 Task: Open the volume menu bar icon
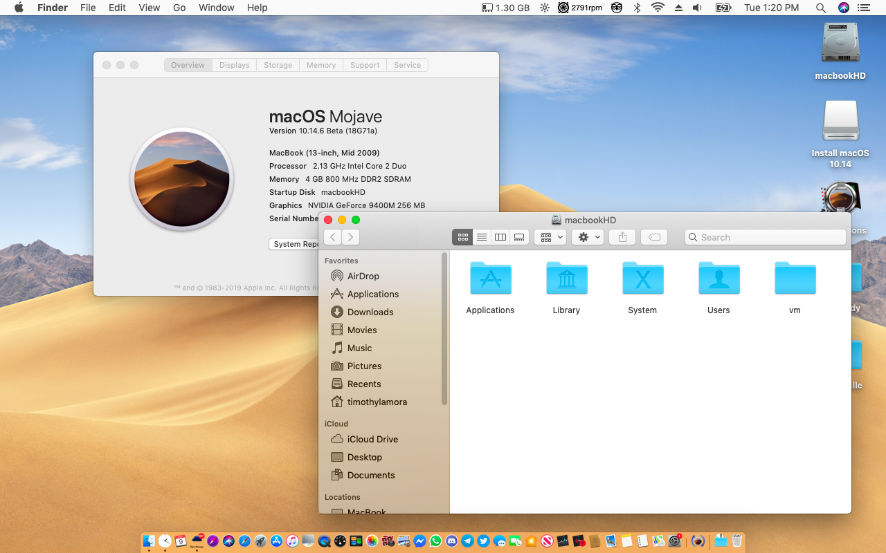click(697, 8)
